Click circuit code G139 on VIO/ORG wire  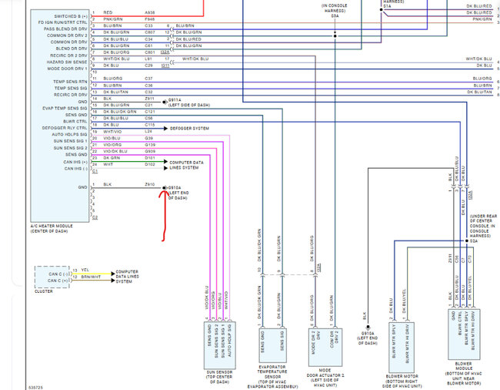click(150, 145)
